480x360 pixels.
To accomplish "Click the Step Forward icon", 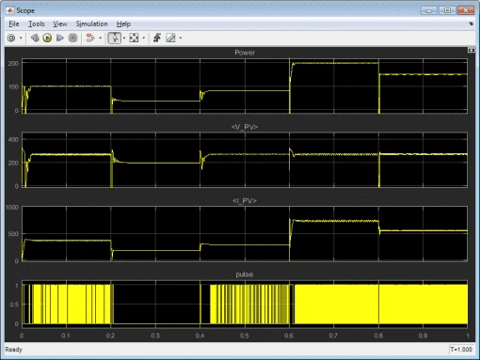I will [59, 38].
